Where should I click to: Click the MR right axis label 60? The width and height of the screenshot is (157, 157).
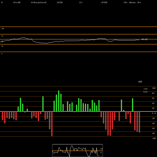[x=153, y=98]
